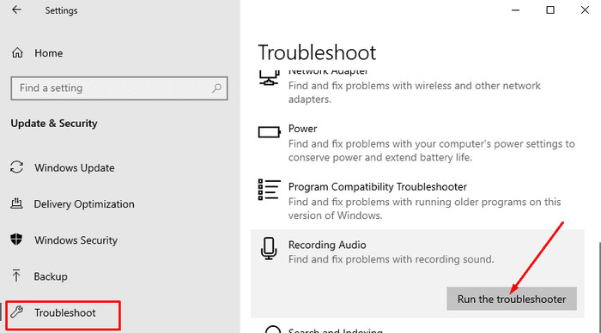
Task: Click the Search and Indexing icon
Action: [273, 330]
